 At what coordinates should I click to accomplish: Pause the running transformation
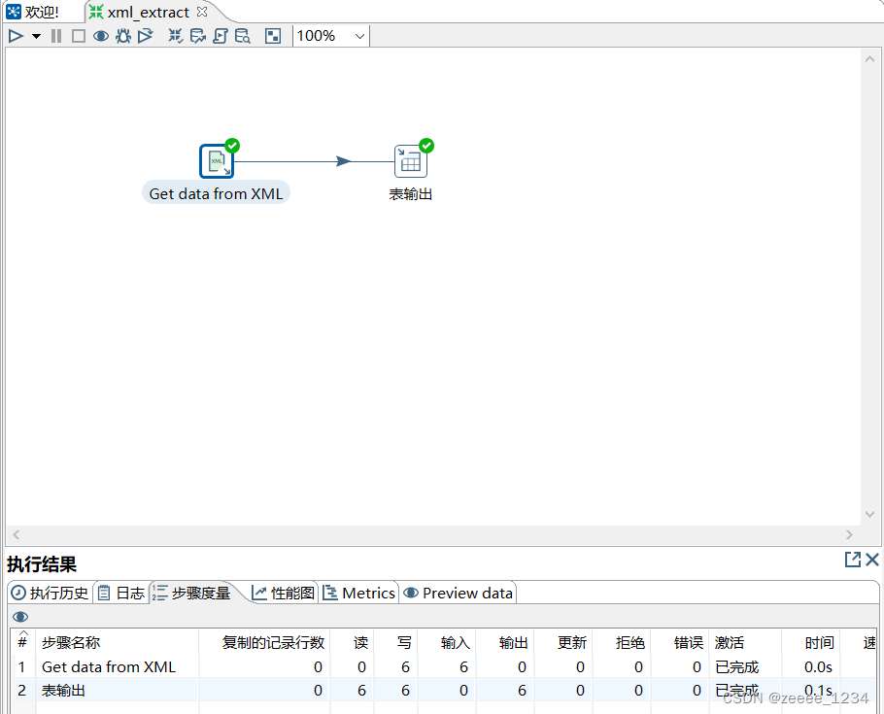click(55, 36)
